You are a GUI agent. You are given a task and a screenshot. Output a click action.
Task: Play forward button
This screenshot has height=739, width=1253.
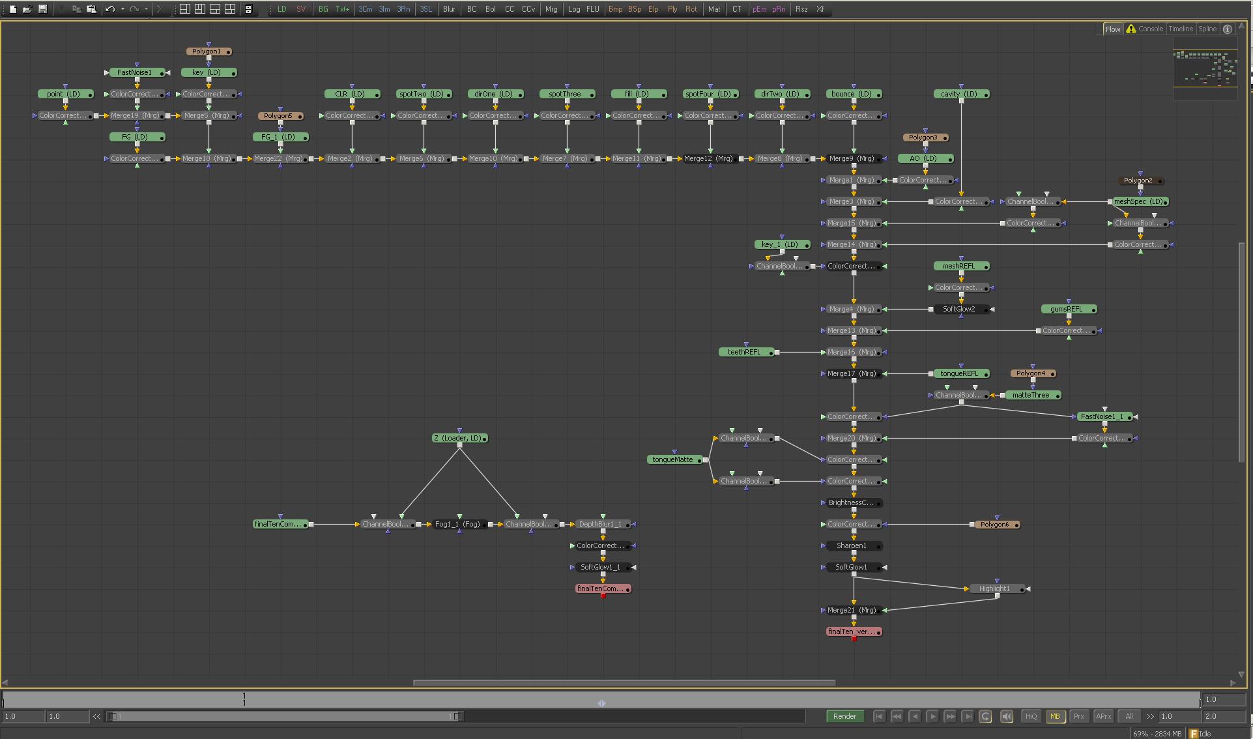pyautogui.click(x=932, y=716)
